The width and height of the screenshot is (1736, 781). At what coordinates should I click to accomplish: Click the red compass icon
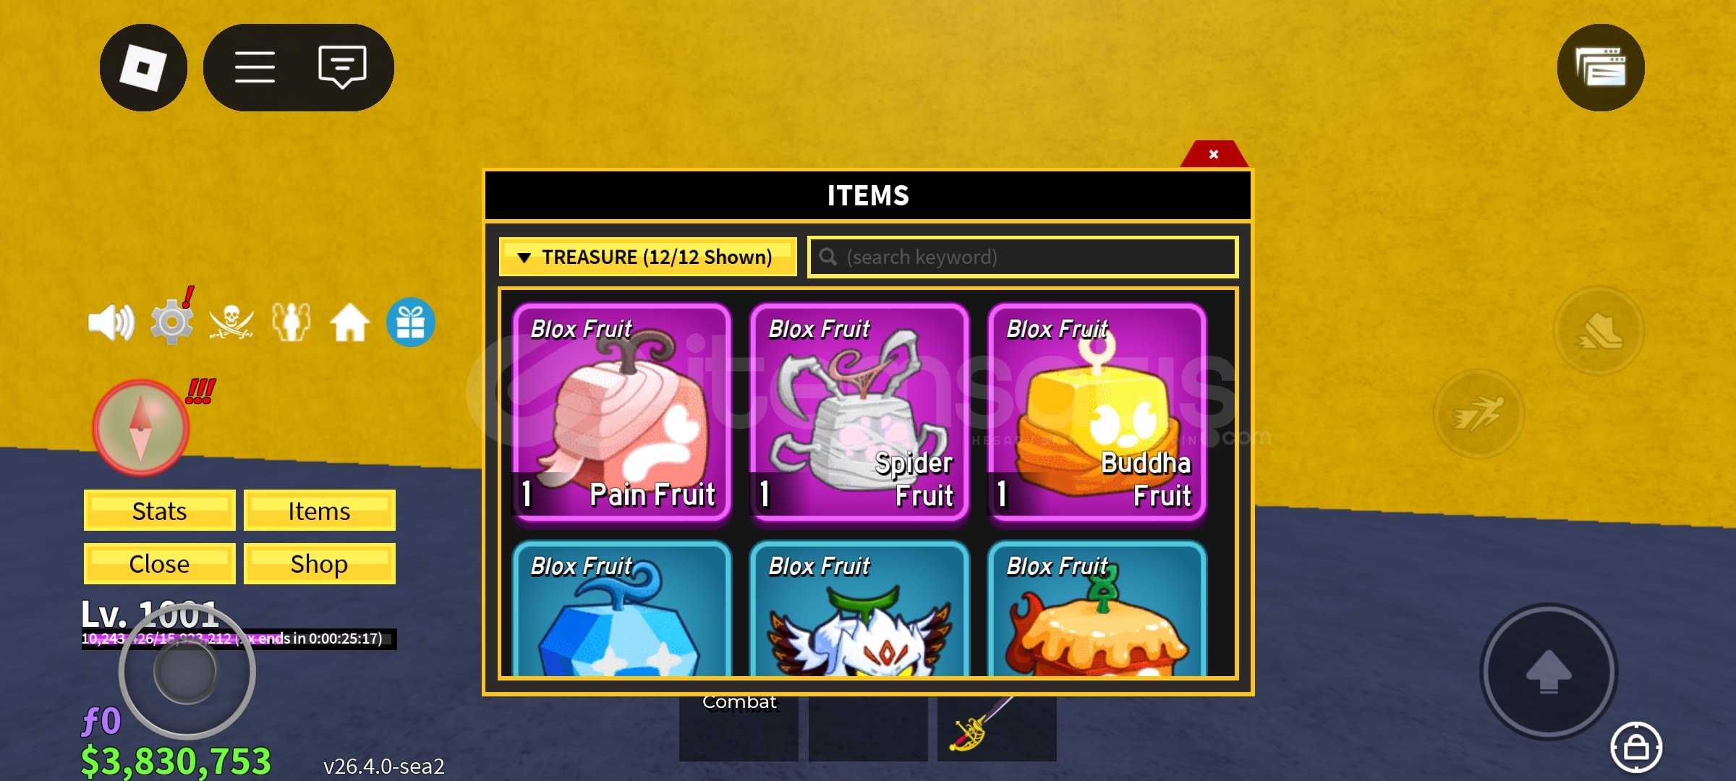(x=140, y=427)
